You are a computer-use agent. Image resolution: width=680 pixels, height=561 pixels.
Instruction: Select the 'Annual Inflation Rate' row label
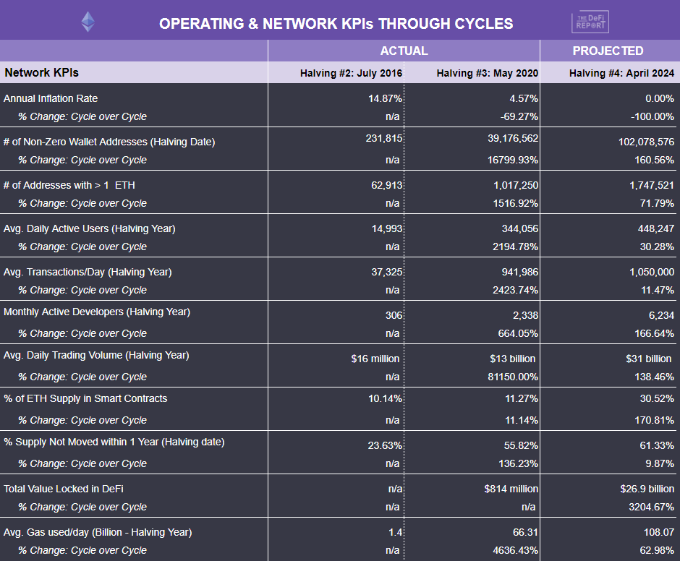(51, 98)
